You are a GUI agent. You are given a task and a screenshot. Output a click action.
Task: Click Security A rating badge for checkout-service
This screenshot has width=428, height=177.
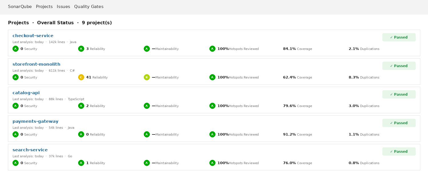15,49
